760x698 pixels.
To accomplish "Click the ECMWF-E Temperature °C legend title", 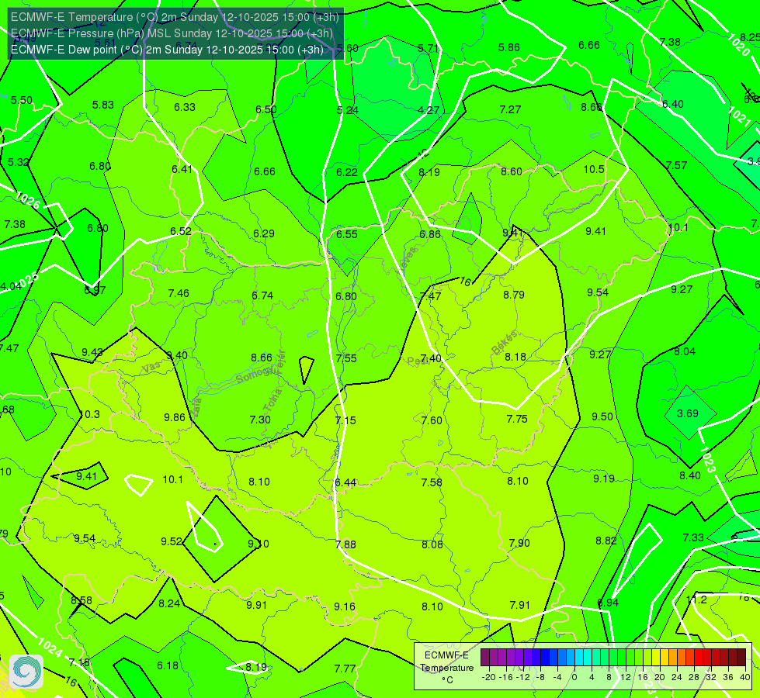I will (x=446, y=668).
